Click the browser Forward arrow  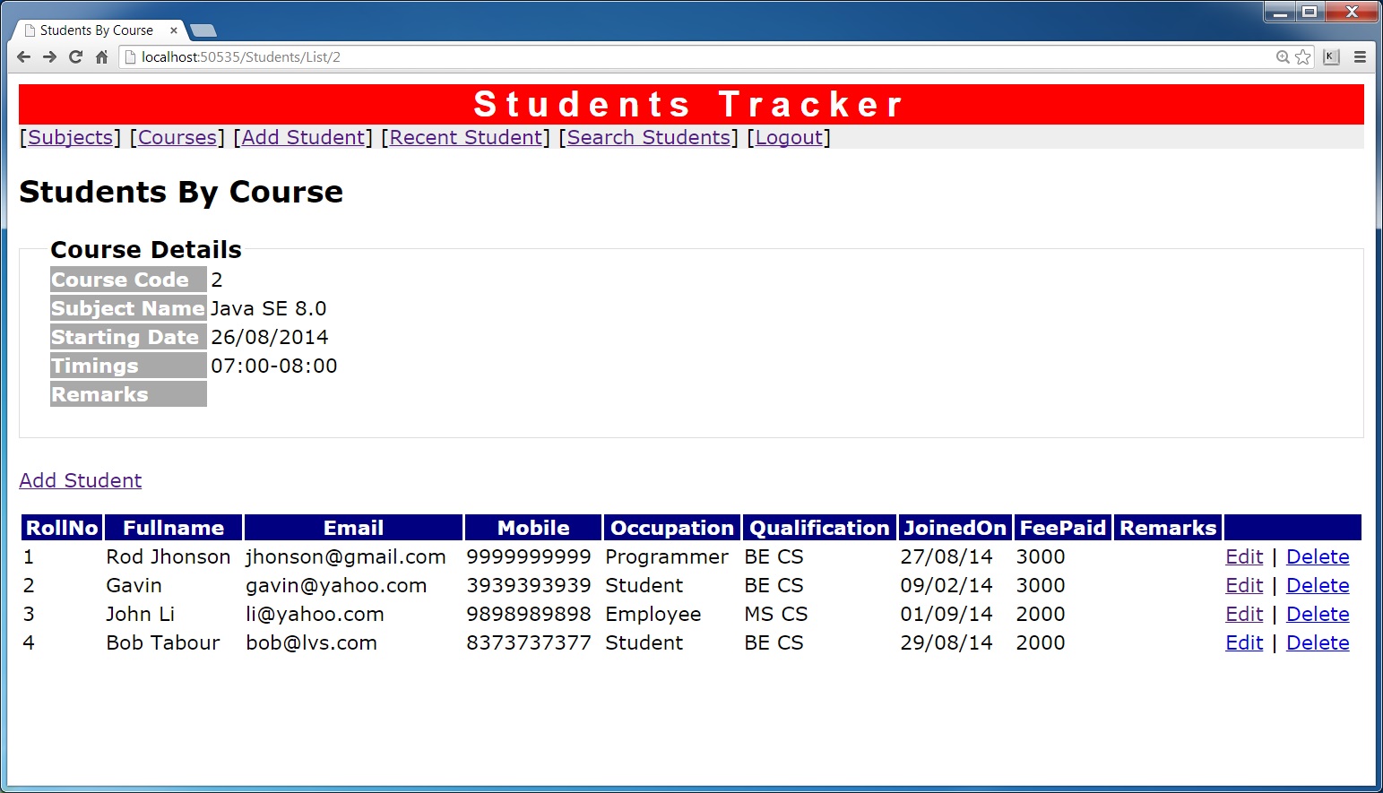point(50,57)
